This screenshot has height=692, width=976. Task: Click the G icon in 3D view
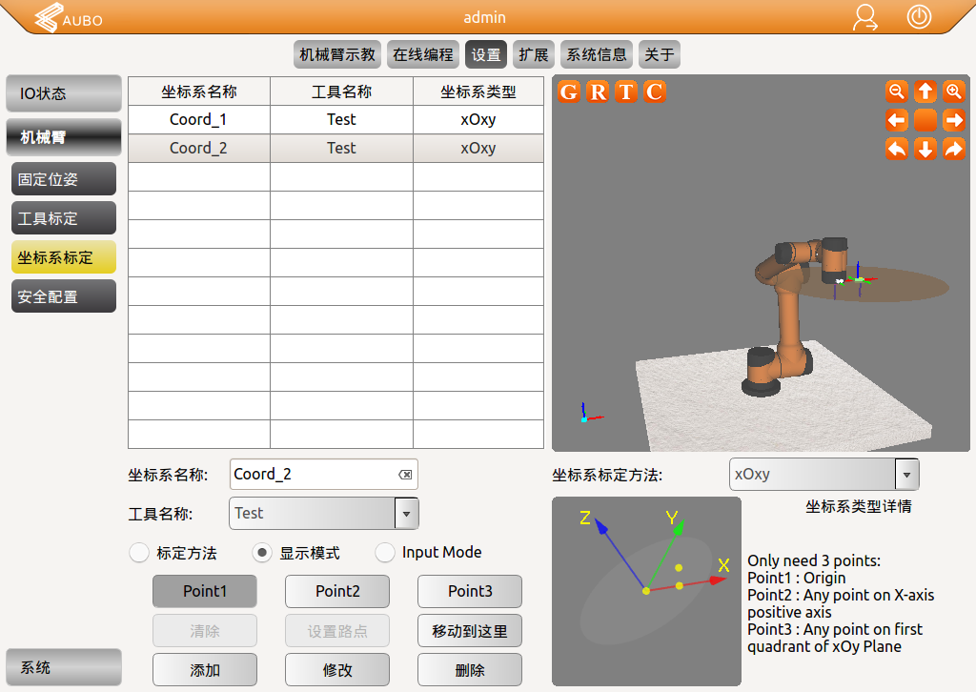click(569, 92)
